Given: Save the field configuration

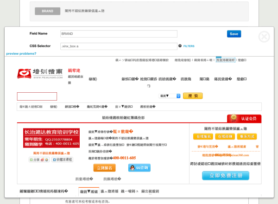Looking at the screenshot, I should (234, 34).
